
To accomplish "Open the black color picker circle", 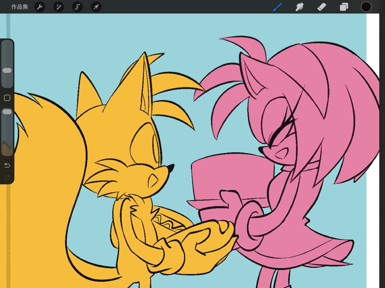I will [x=366, y=7].
